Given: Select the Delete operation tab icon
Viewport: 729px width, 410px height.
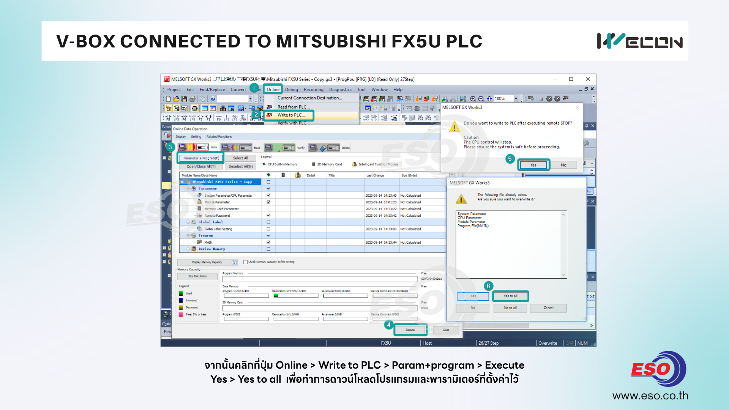Looking at the screenshot, I should point(324,147).
